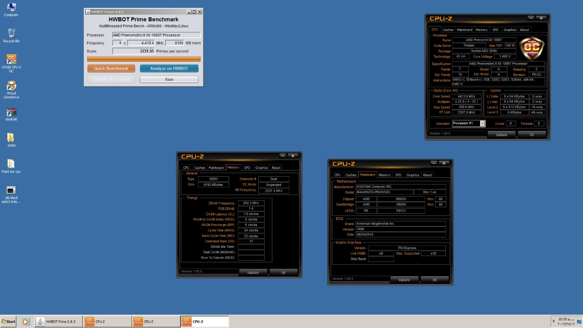583x328 pixels.
Task: Open SPD tab in CPU window
Action: (x=495, y=30)
